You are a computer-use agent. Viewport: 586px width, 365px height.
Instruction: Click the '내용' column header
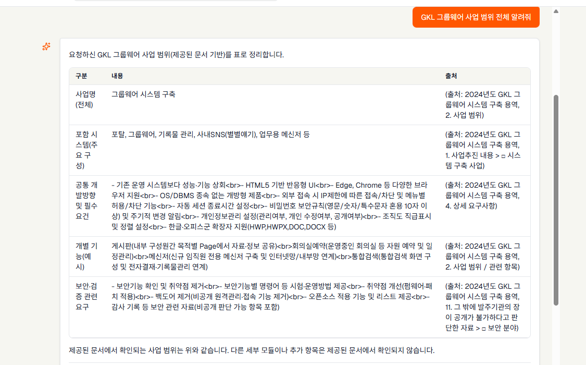[117, 76]
